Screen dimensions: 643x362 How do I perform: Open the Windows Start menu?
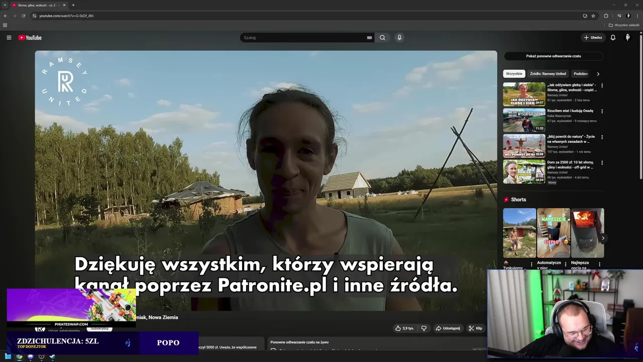8,356
